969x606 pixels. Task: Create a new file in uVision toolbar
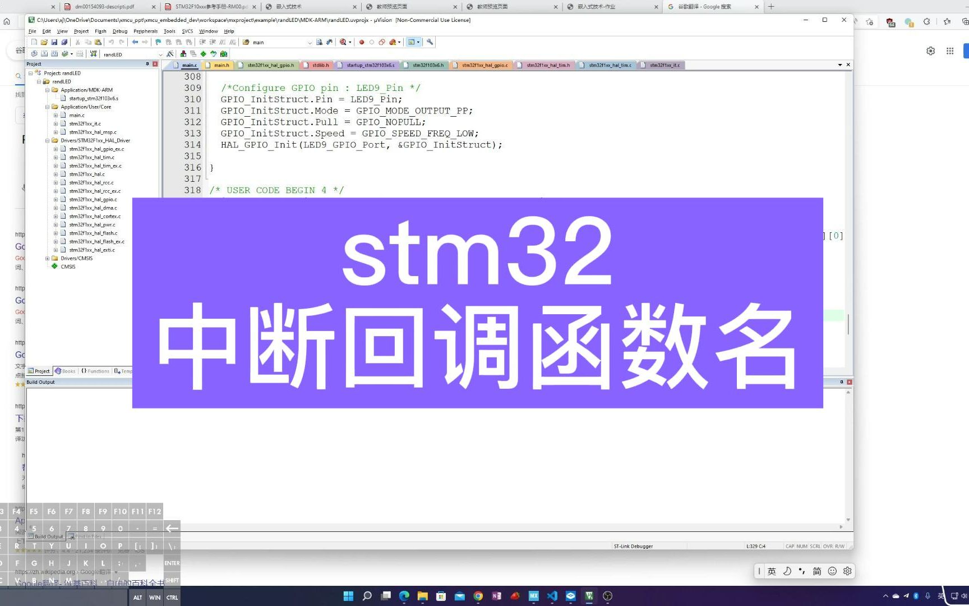34,42
